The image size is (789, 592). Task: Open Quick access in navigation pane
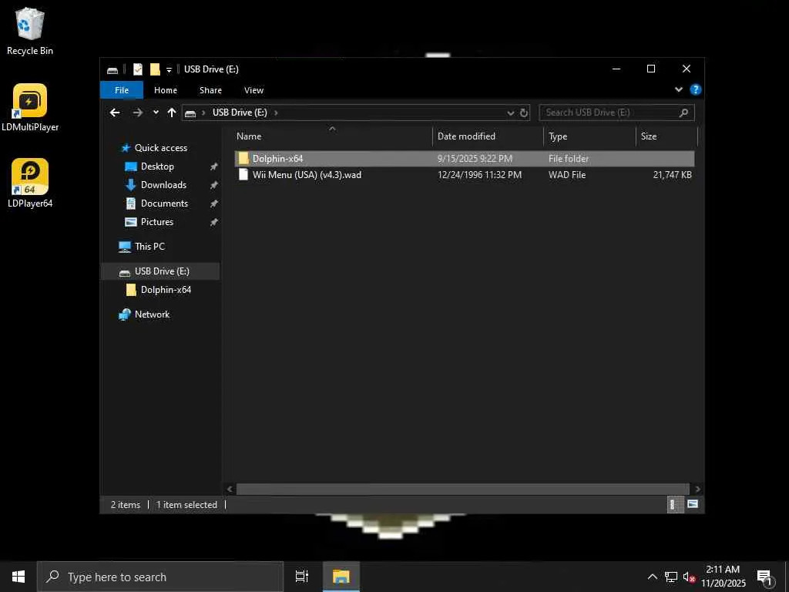click(x=160, y=147)
